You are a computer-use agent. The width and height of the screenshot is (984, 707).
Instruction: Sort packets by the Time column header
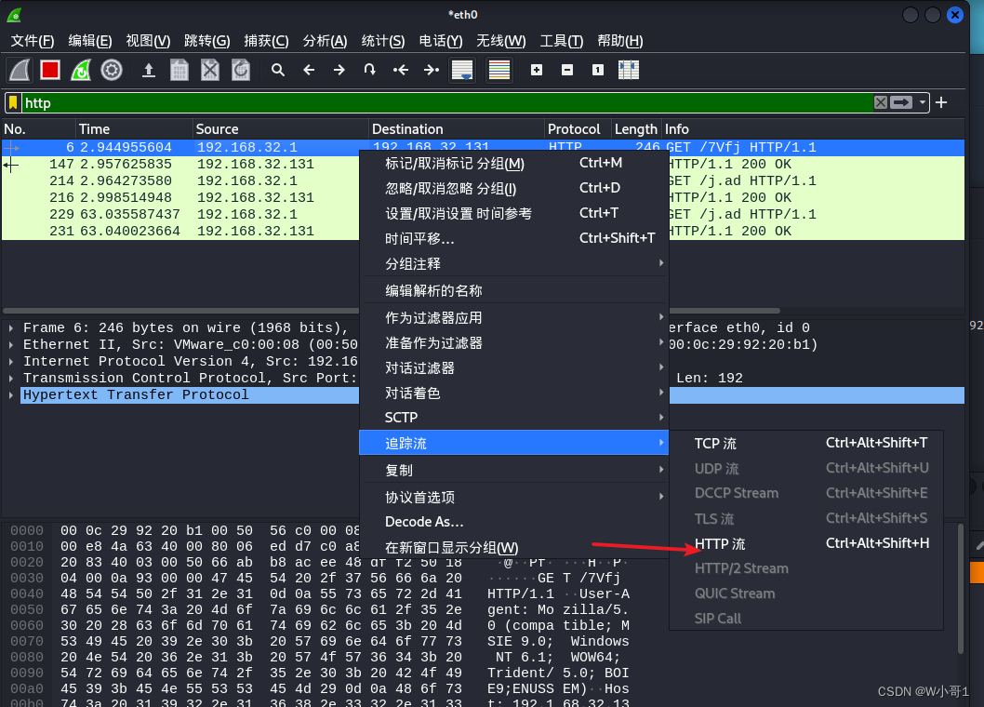click(134, 128)
